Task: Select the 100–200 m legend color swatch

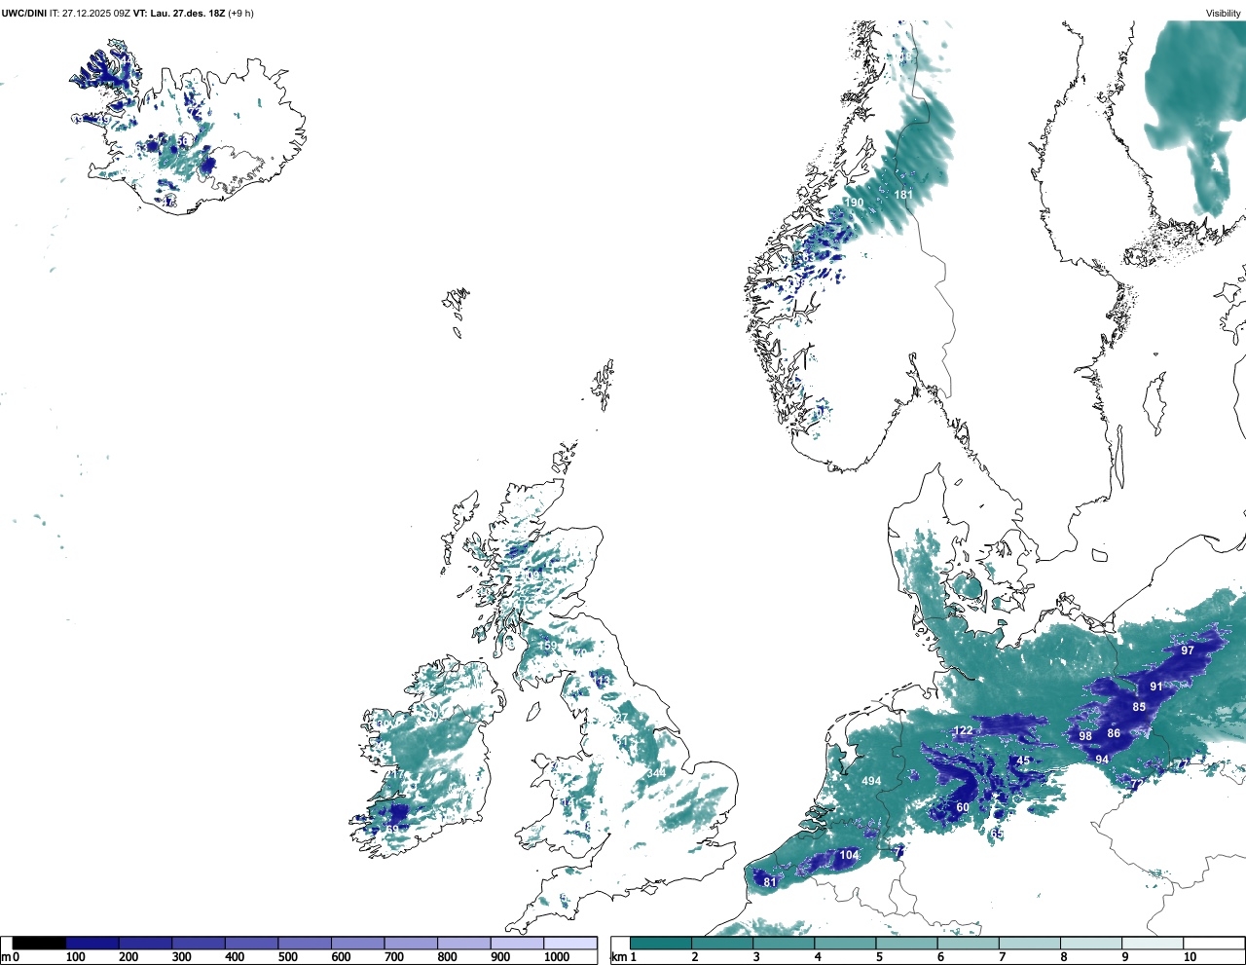Action: click(92, 943)
